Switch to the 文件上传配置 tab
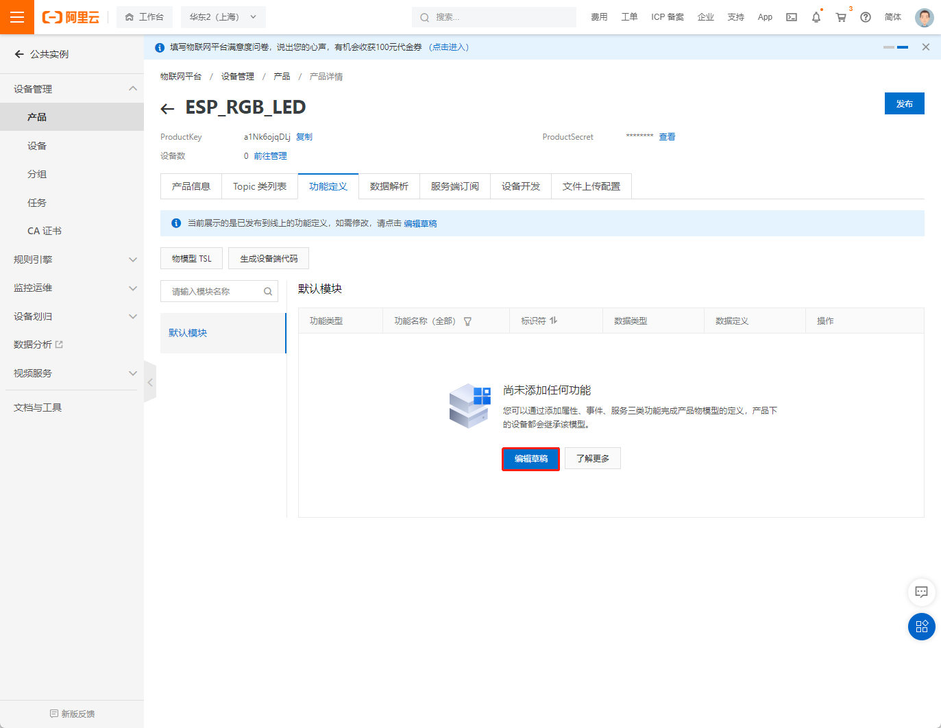941x728 pixels. point(591,186)
